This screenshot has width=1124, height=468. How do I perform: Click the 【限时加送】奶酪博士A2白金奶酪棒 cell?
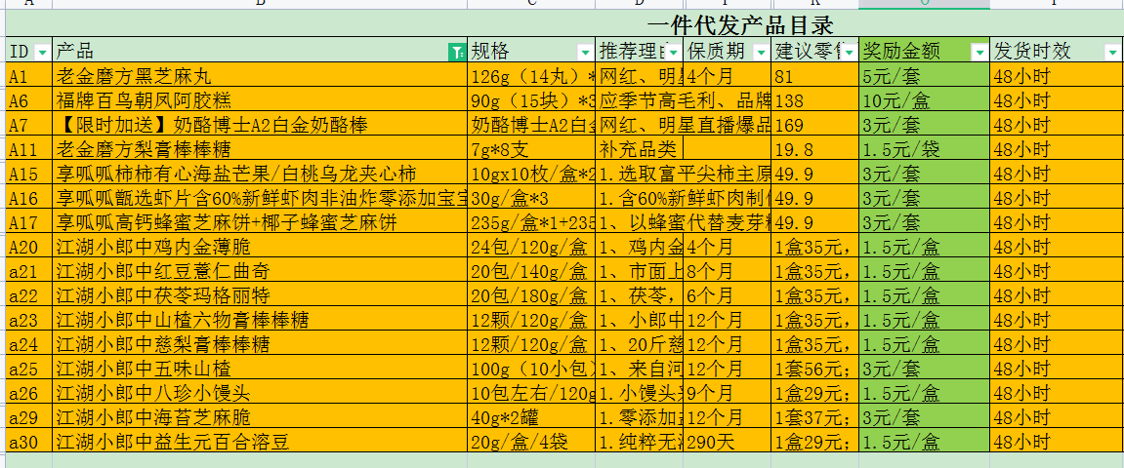[x=260, y=125]
